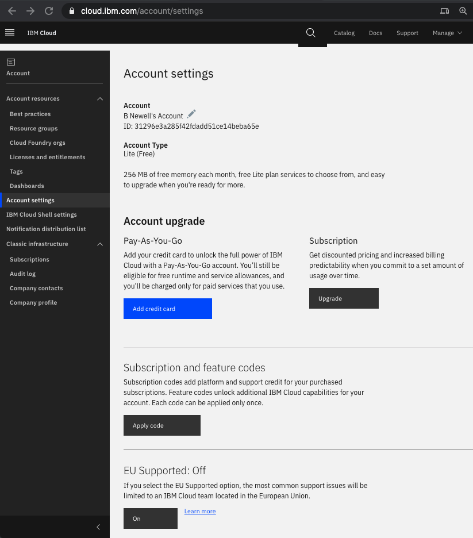Select Account settings in sidebar
The width and height of the screenshot is (473, 538).
55,201
